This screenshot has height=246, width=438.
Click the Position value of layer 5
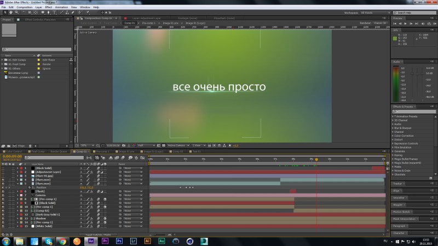click(x=87, y=188)
